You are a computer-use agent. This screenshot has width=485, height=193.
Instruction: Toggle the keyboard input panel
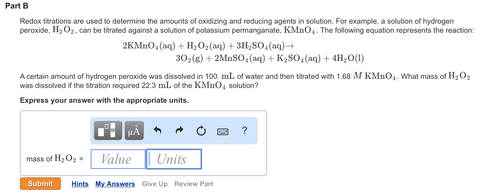click(x=223, y=131)
